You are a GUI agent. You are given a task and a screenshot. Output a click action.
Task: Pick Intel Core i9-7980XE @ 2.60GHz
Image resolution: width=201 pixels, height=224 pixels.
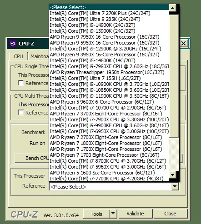(109, 66)
